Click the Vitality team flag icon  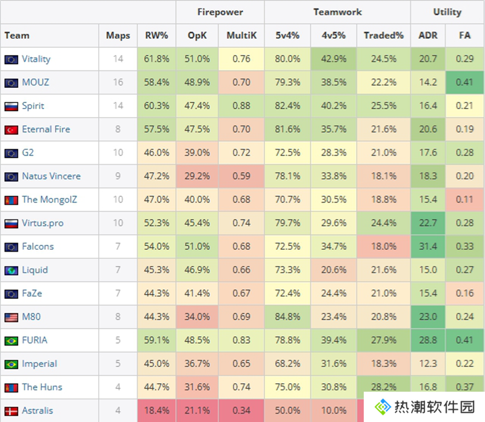tap(11, 59)
